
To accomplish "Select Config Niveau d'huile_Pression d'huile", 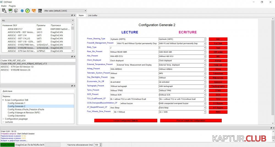I will pos(26,109).
